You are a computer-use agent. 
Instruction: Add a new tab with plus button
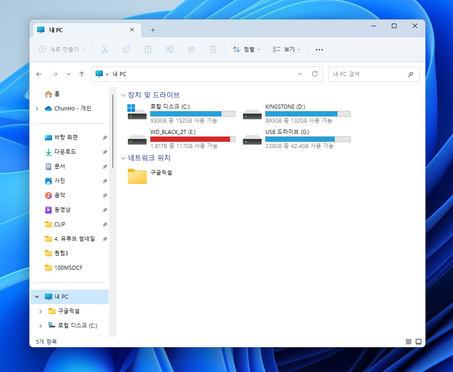tap(153, 30)
